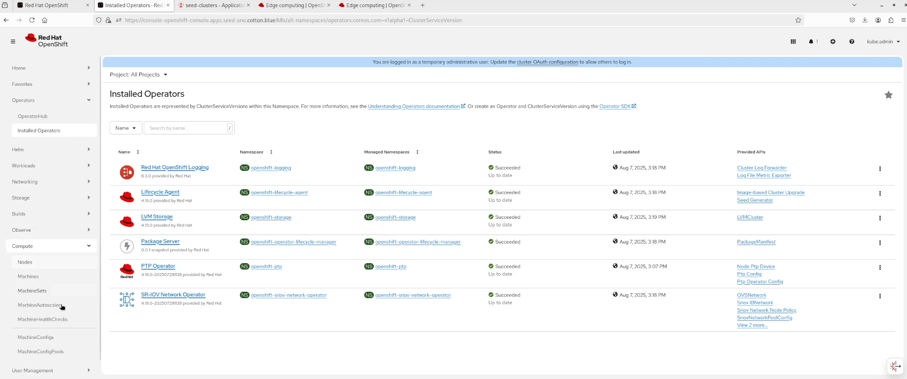
Task: Select MachineConfigPools in the sidebar
Action: tap(40, 352)
